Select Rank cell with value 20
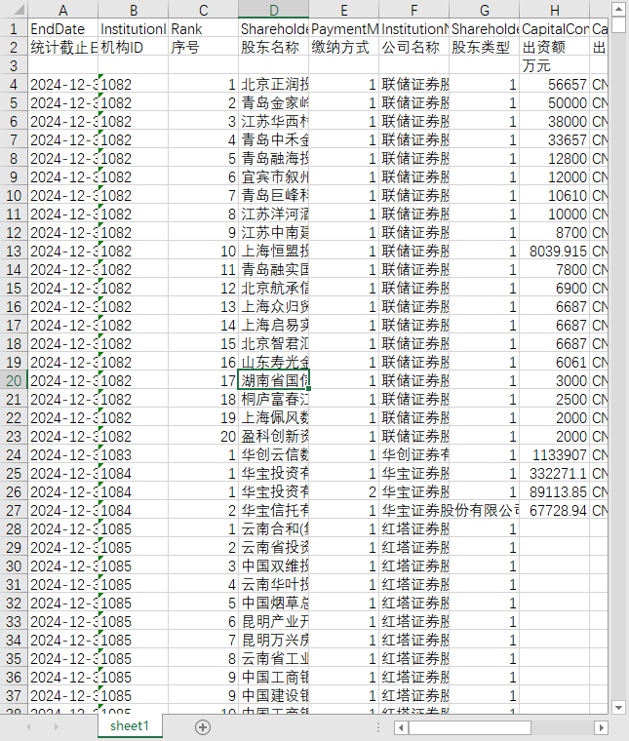This screenshot has width=629, height=741. (x=203, y=436)
